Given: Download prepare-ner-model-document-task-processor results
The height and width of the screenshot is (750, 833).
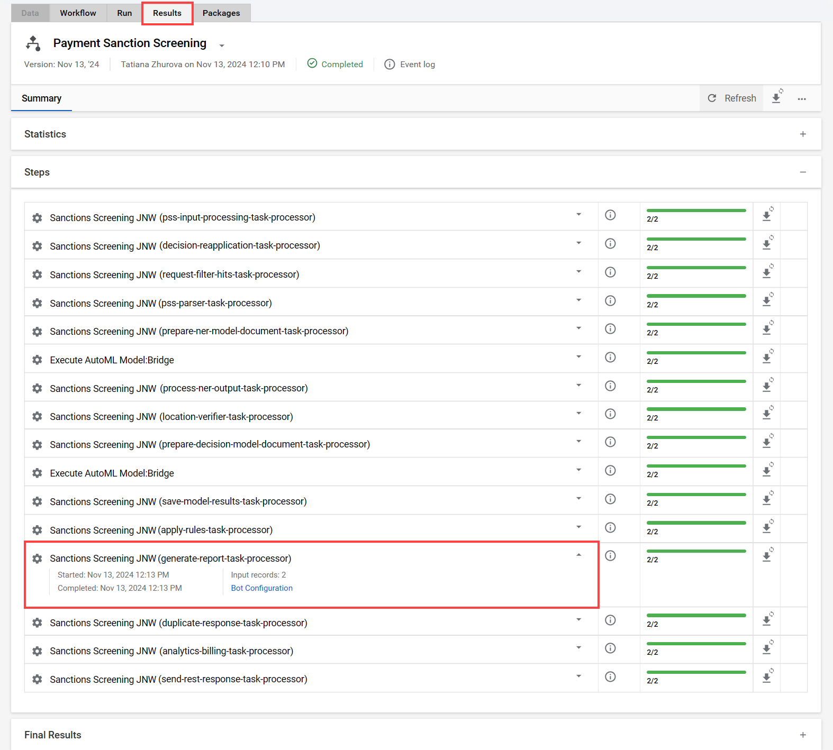Looking at the screenshot, I should coord(767,328).
